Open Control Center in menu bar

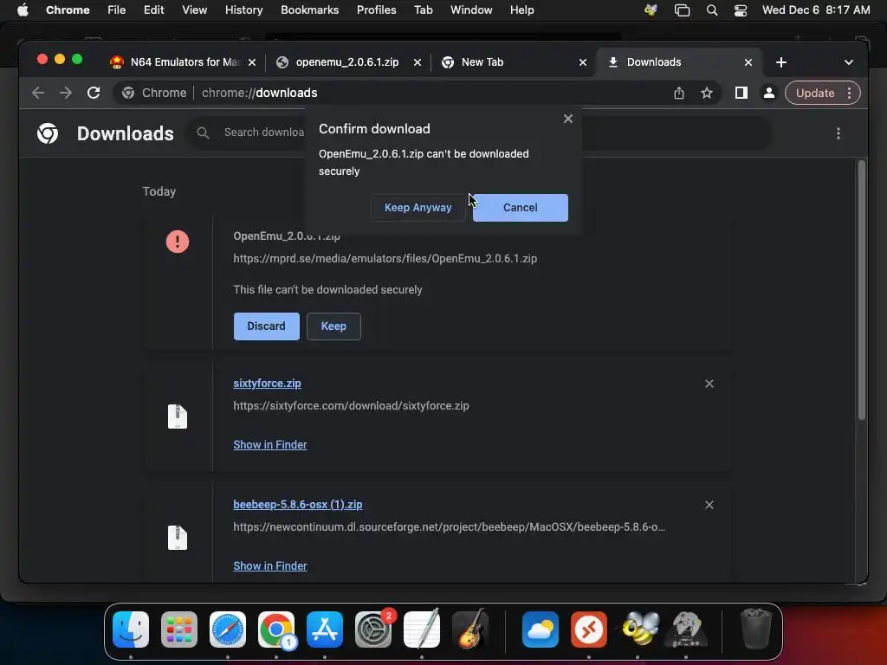coord(741,10)
